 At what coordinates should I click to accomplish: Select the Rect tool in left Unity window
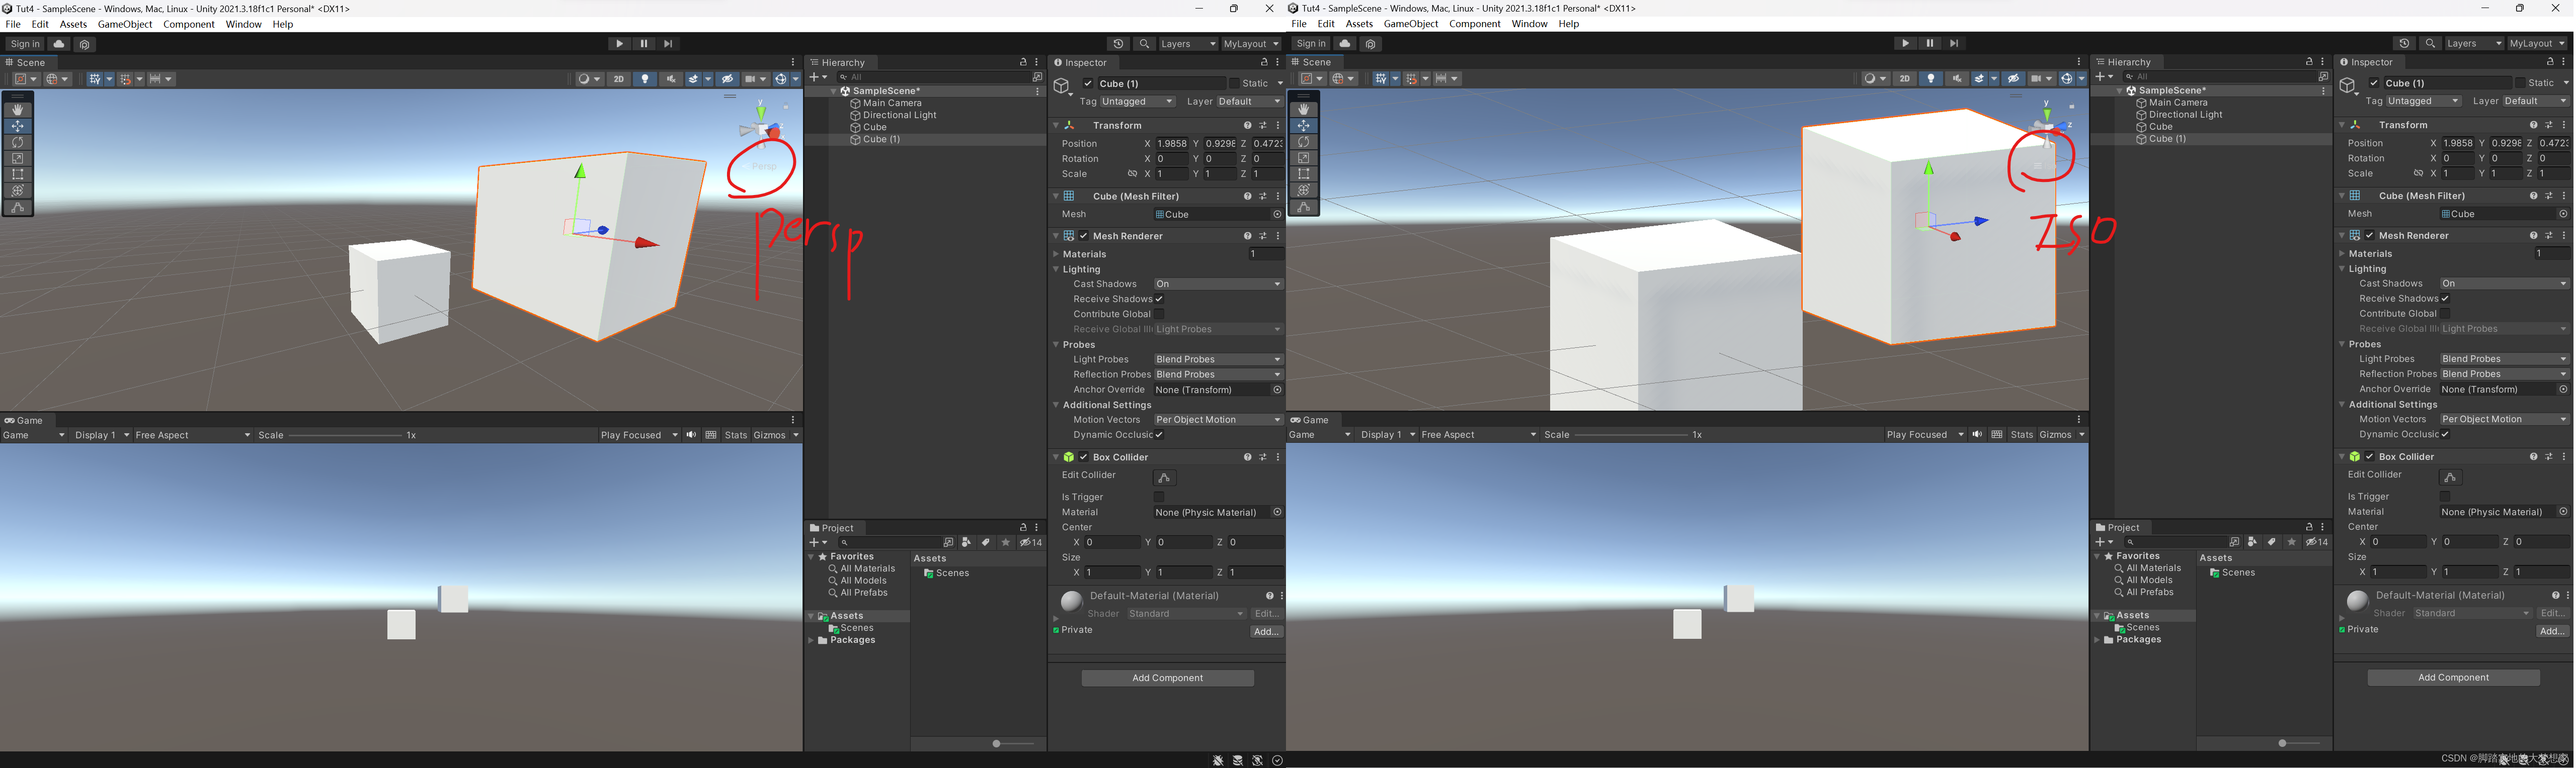click(x=17, y=174)
